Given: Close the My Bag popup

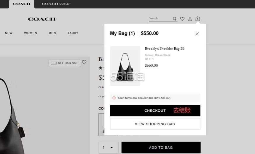Looking at the screenshot, I should click(197, 34).
